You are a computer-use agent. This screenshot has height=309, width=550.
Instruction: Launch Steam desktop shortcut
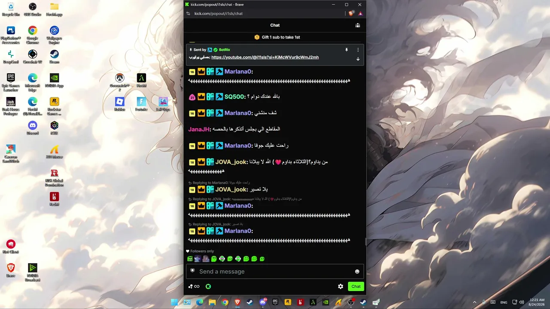pos(54,57)
